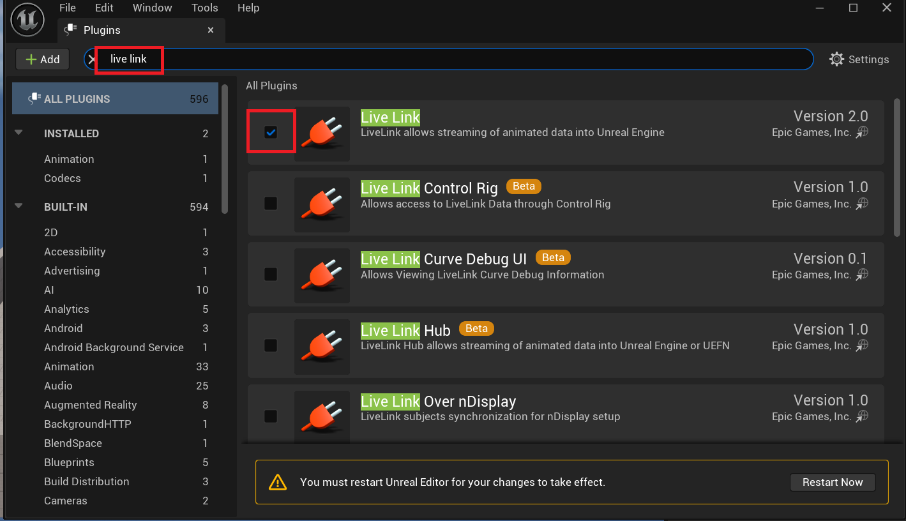Open the Window menu
Screen dimensions: 906x521
(152, 8)
